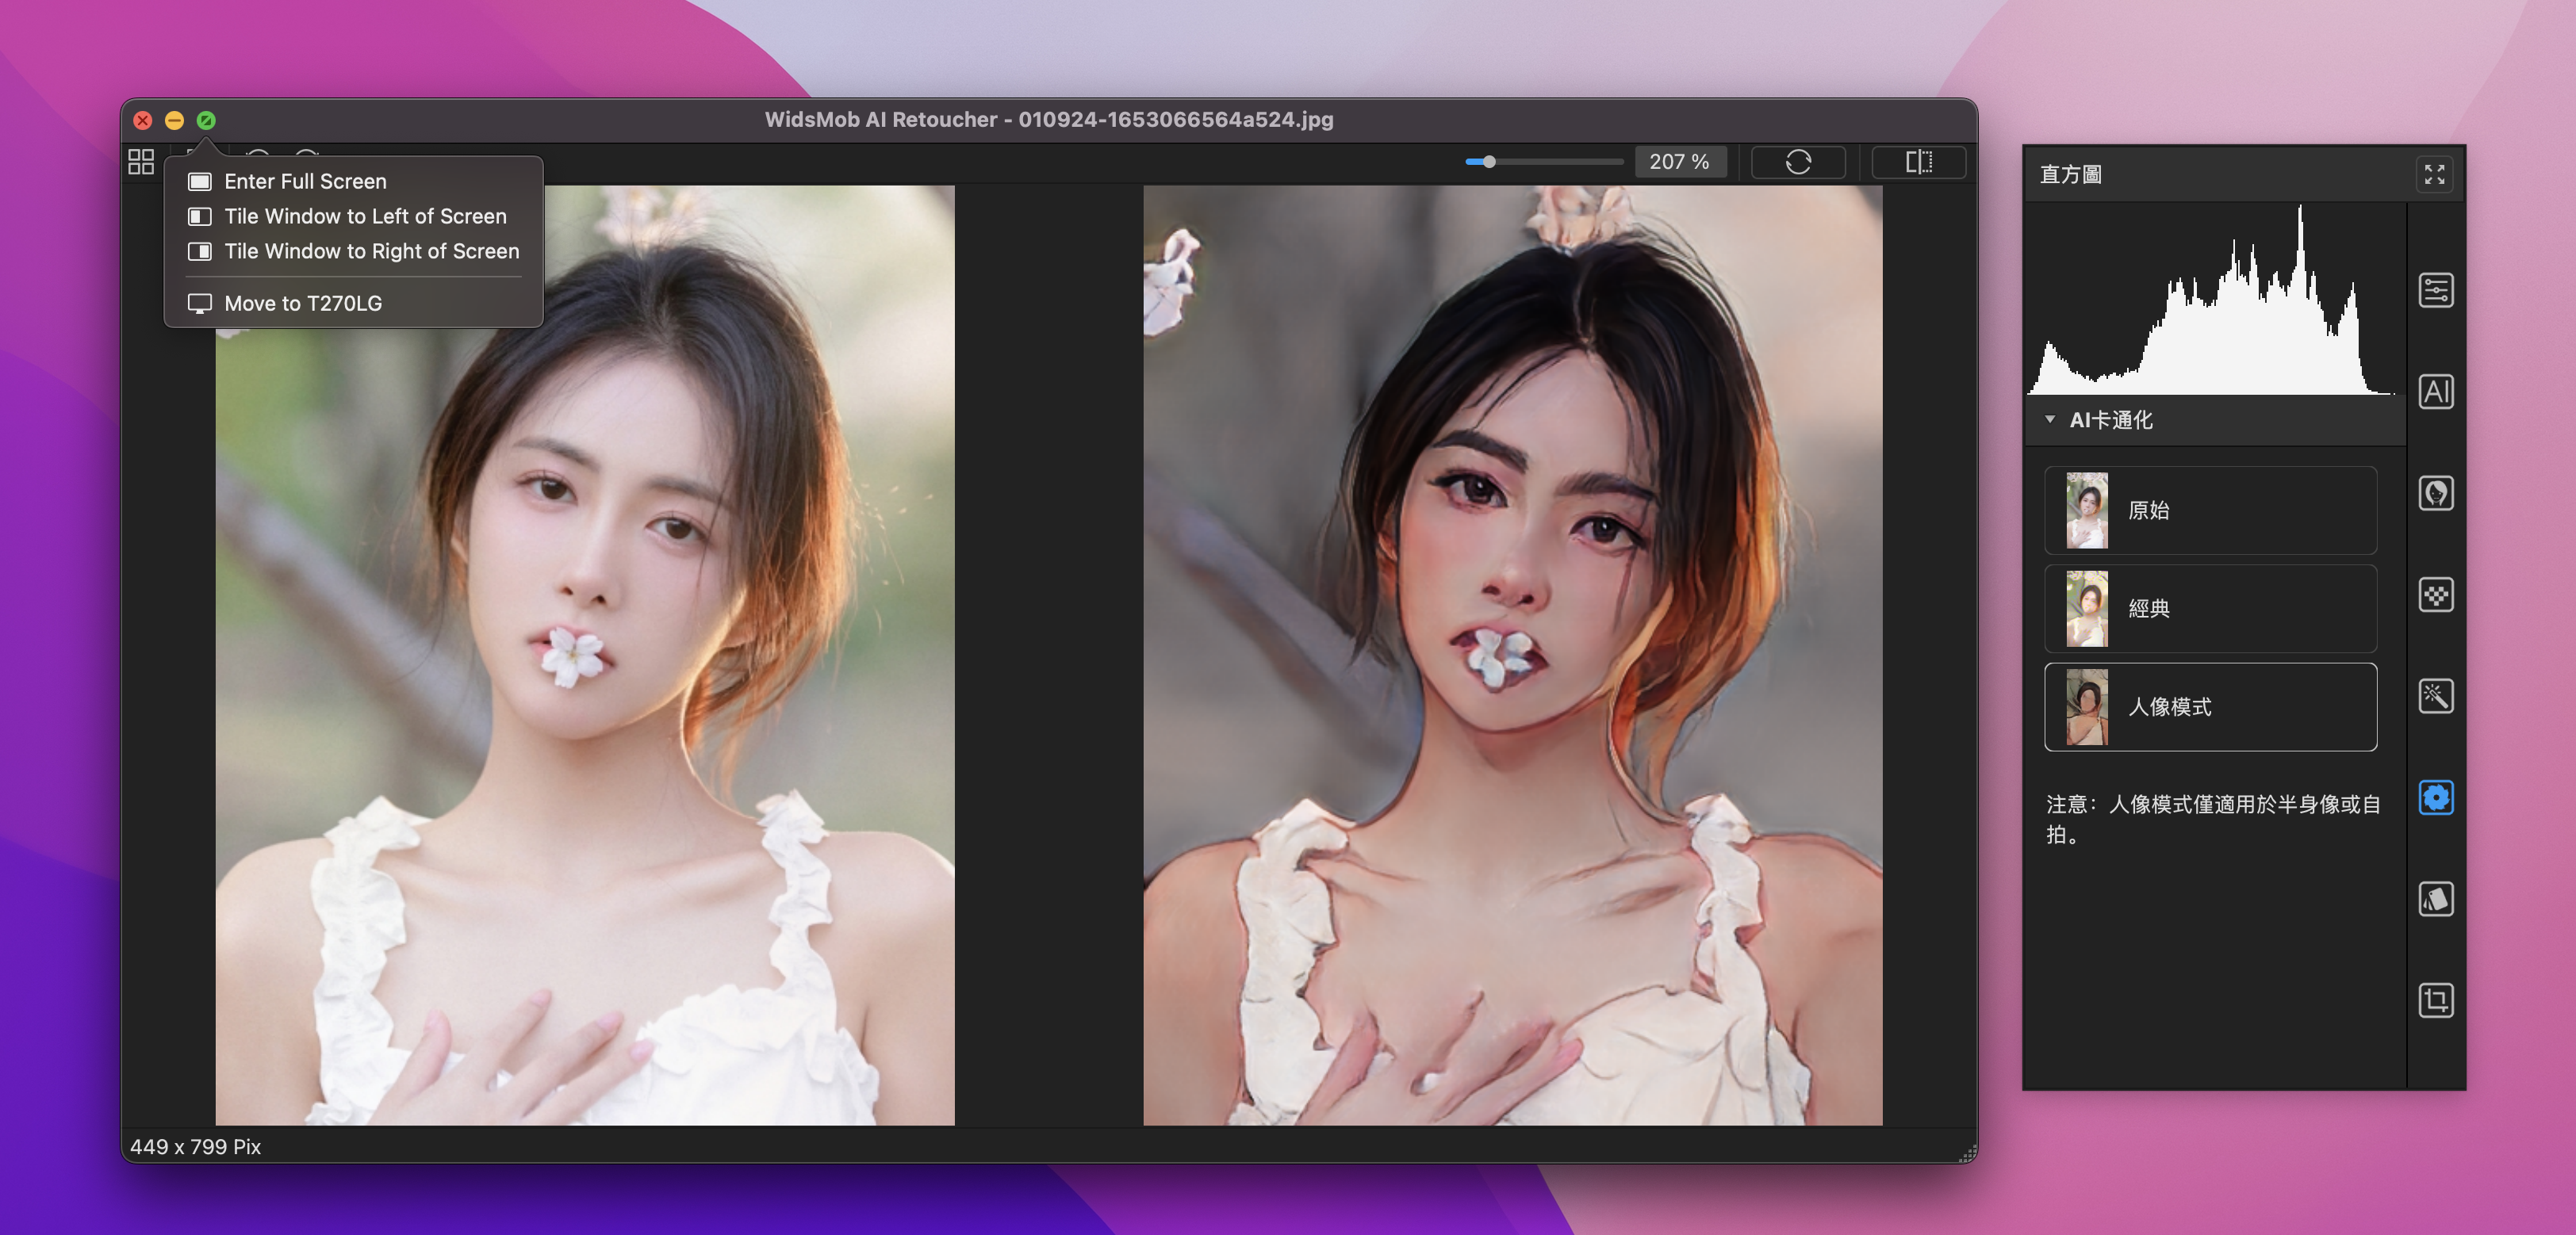Toggle the before/after split compare view
Screen dimensions: 2576x1235
point(1918,162)
